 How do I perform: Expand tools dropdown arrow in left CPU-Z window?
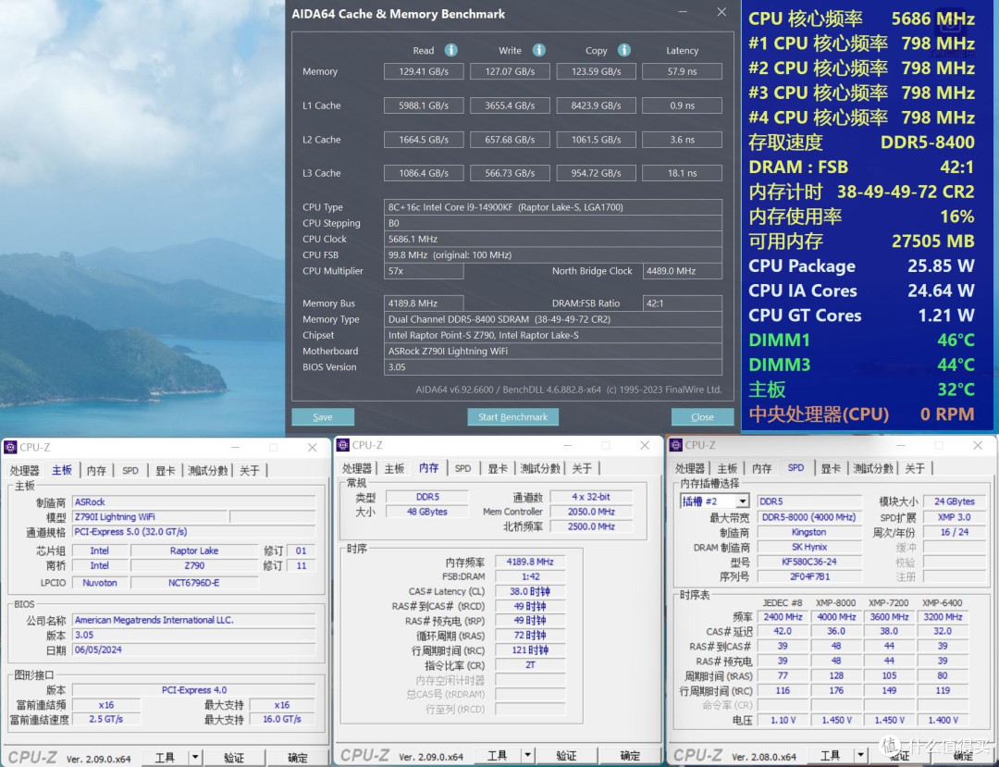(x=195, y=758)
